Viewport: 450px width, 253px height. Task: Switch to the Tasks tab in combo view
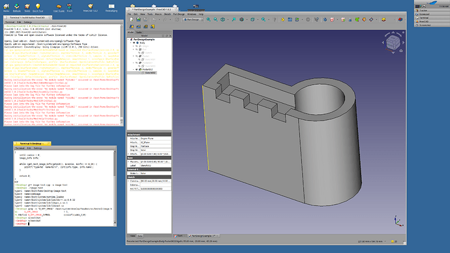click(139, 32)
